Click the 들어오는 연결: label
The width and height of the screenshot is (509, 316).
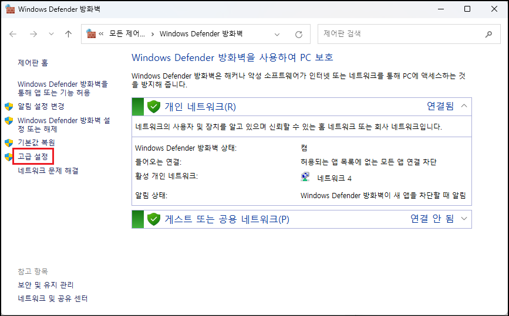[x=158, y=162]
